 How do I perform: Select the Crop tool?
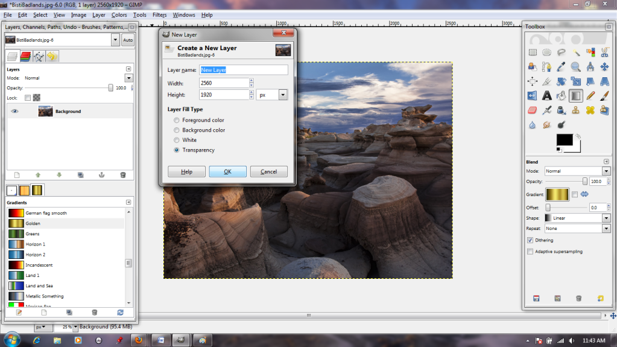coord(546,81)
